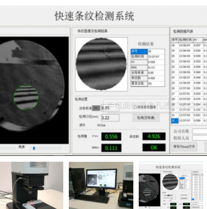Click the green RMS readout 0.111
The width and height of the screenshot is (207, 209).
pos(111,148)
